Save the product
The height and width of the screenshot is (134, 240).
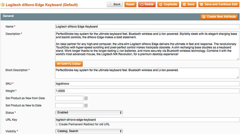point(189,4)
